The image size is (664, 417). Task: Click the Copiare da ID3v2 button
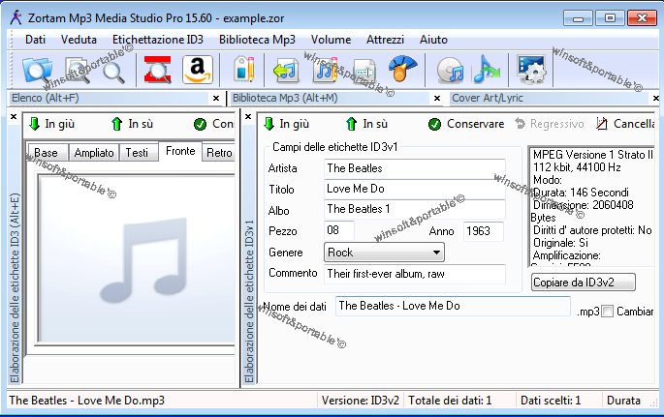584,283
